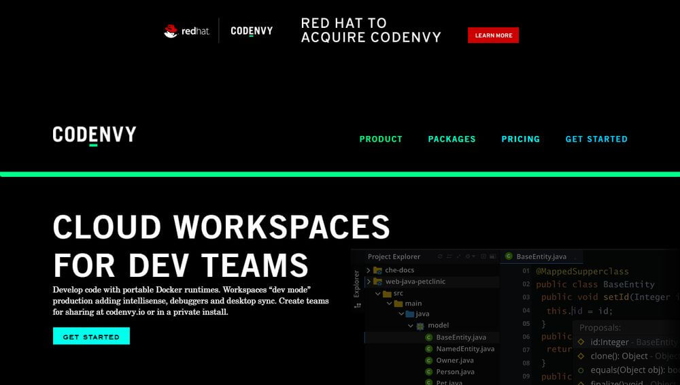Expand the che-docs folder chevron
Image resolution: width=680 pixels, height=385 pixels.
pyautogui.click(x=369, y=271)
